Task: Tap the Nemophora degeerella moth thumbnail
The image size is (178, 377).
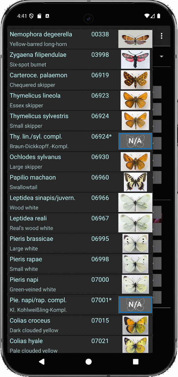Action: click(135, 39)
